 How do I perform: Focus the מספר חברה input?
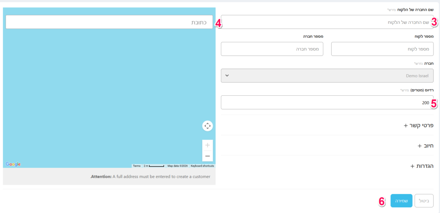coord(272,49)
